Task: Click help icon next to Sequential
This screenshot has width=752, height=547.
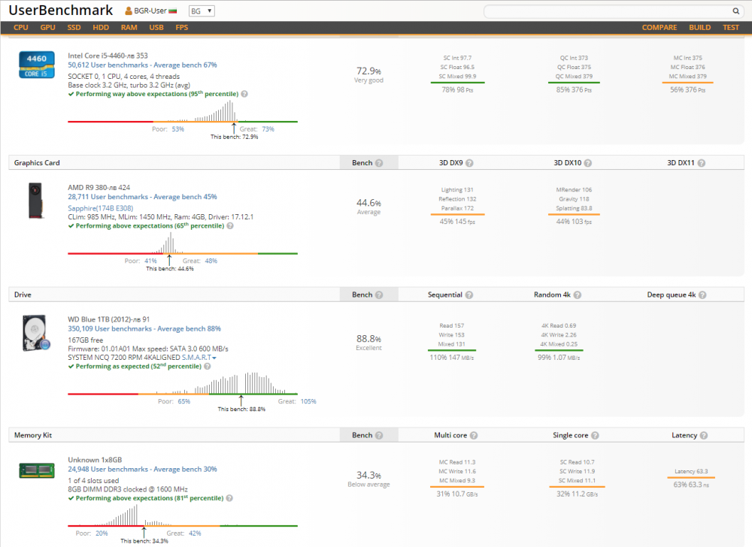Action: click(469, 295)
